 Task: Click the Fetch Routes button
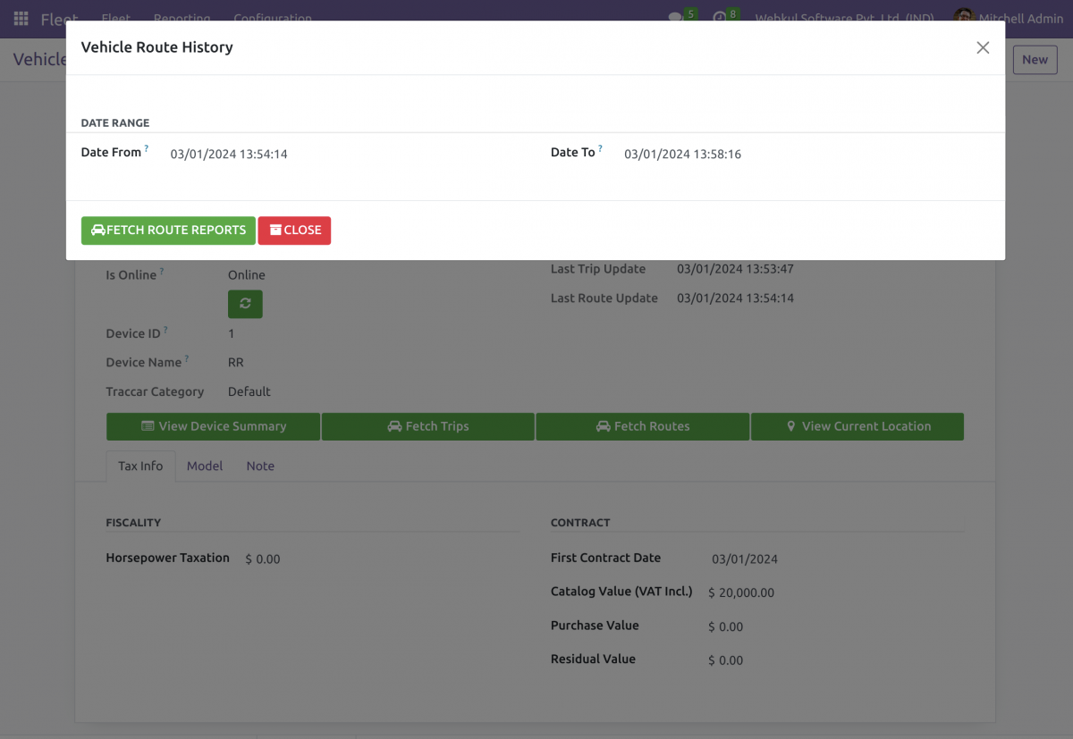642,426
